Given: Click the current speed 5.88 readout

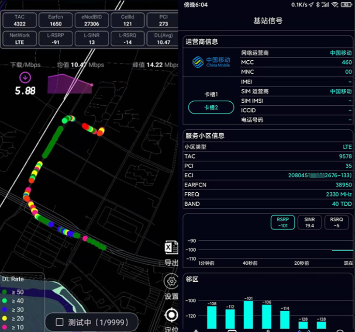Looking at the screenshot, I should [x=25, y=91].
